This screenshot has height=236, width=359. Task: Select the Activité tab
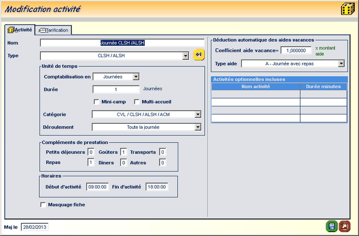coord(20,30)
